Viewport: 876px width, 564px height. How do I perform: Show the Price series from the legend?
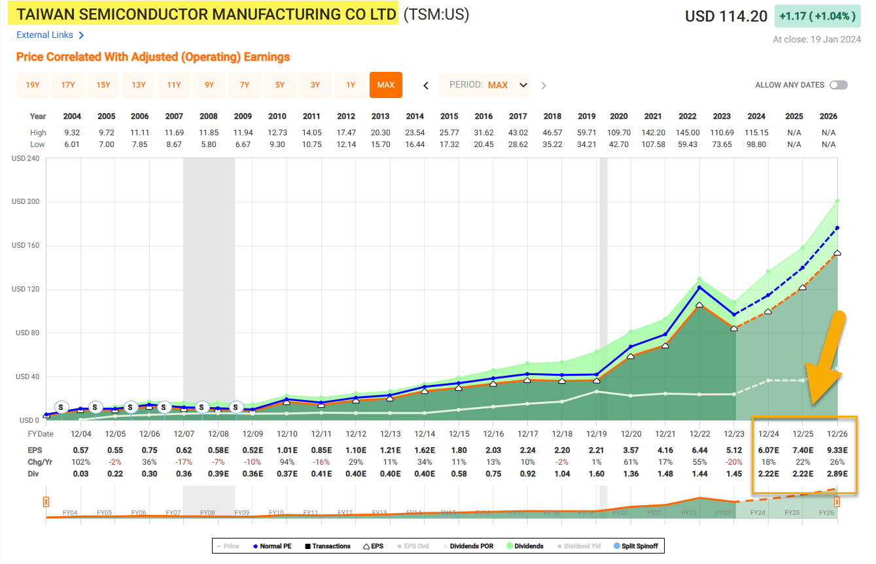click(x=219, y=546)
